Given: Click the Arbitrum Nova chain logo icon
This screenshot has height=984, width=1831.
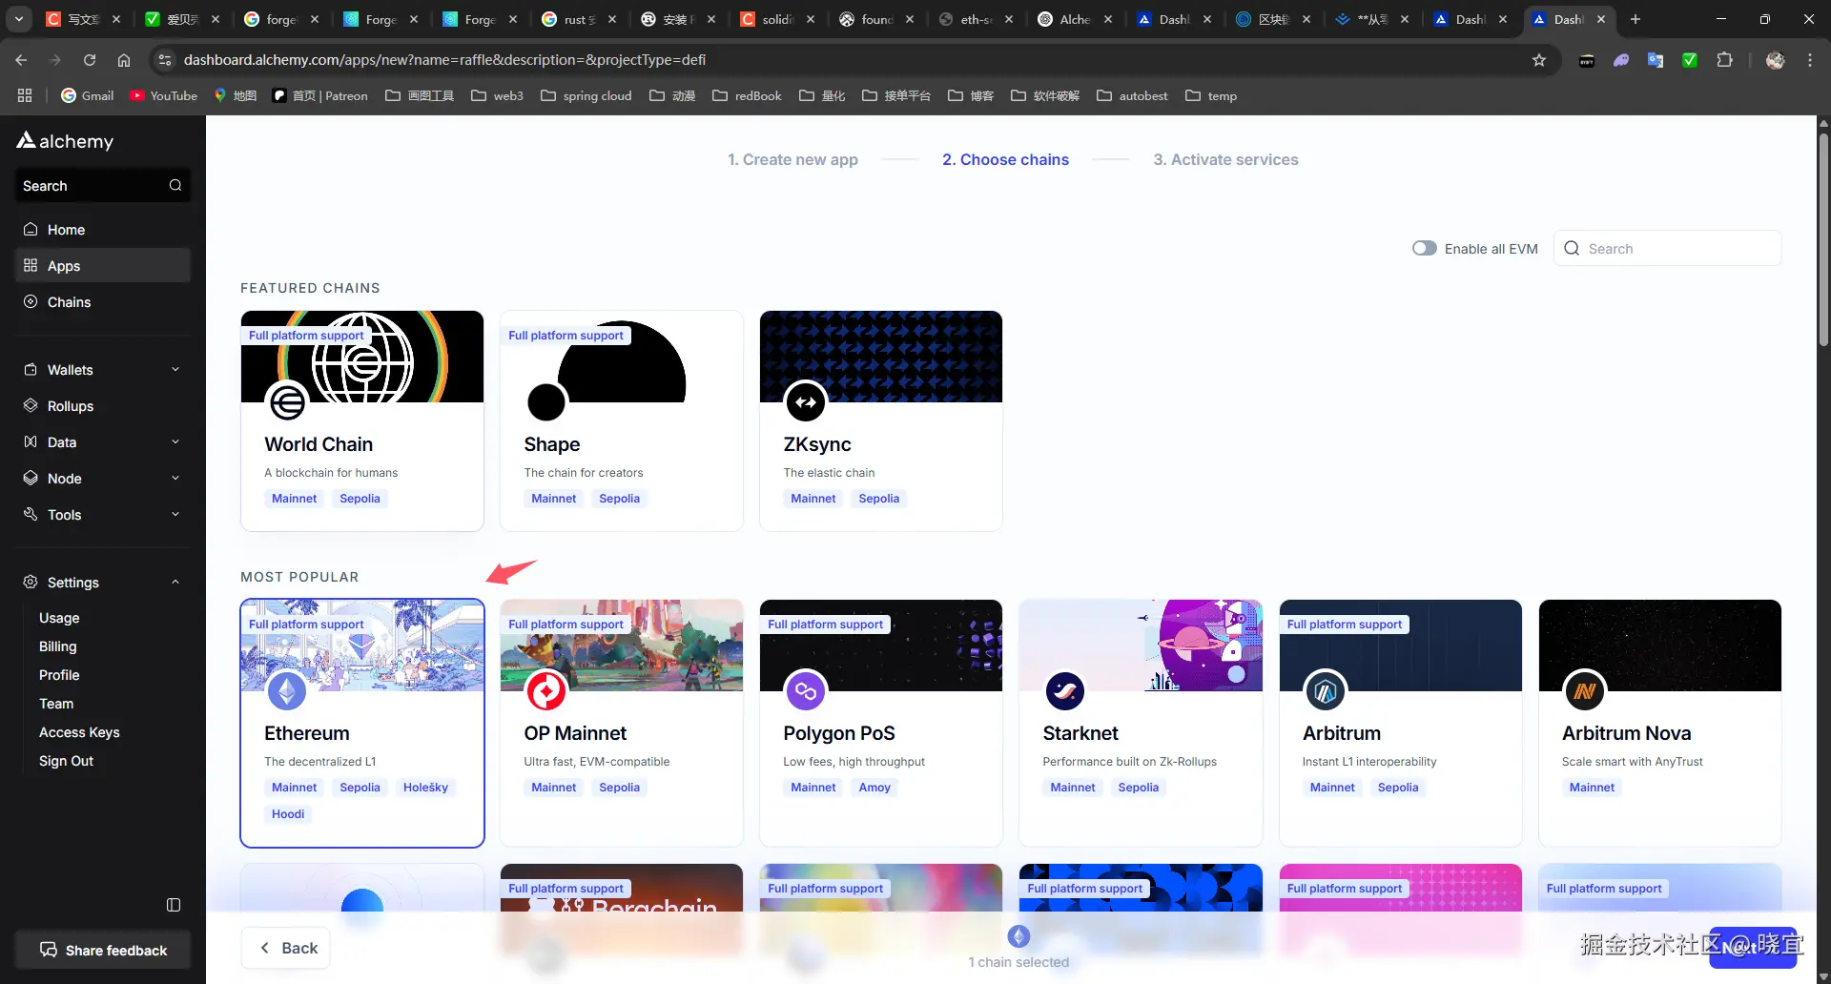Looking at the screenshot, I should click(1585, 690).
